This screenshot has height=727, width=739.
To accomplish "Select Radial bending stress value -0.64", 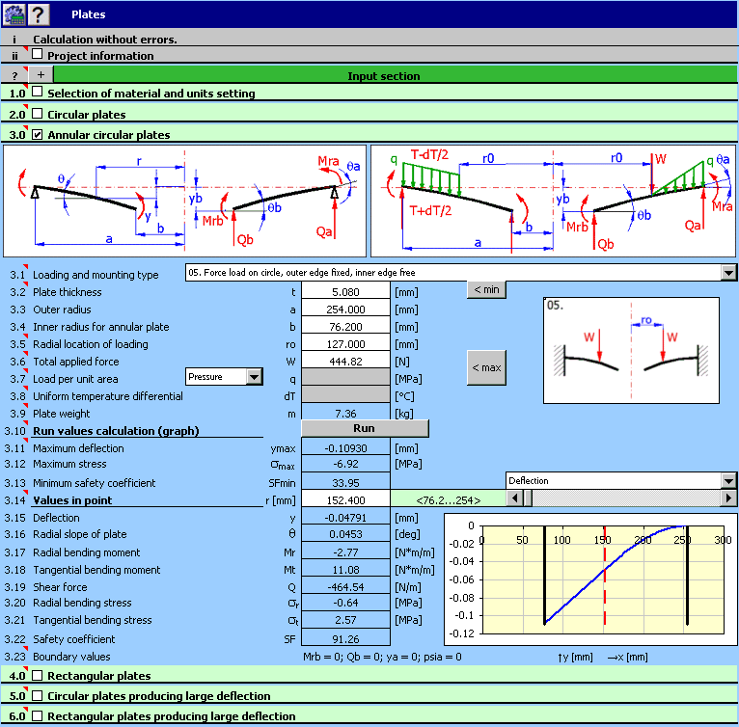I will click(345, 603).
